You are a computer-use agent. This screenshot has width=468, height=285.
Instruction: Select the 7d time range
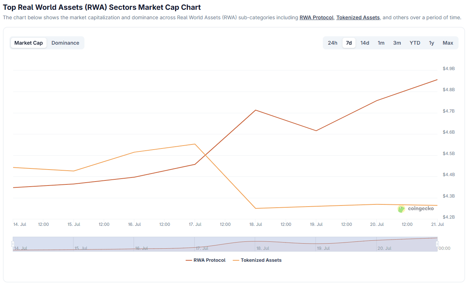(349, 43)
